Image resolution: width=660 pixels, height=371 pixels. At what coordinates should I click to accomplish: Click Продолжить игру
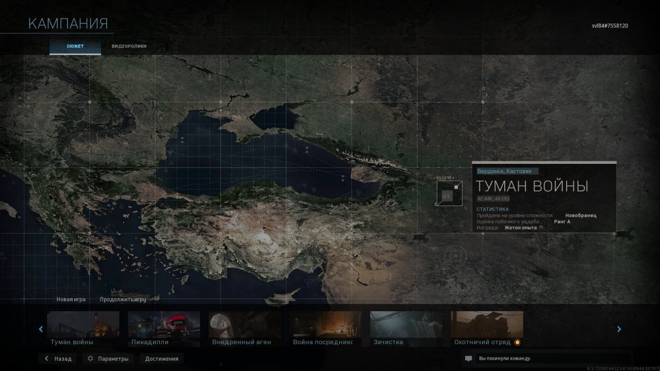(123, 299)
